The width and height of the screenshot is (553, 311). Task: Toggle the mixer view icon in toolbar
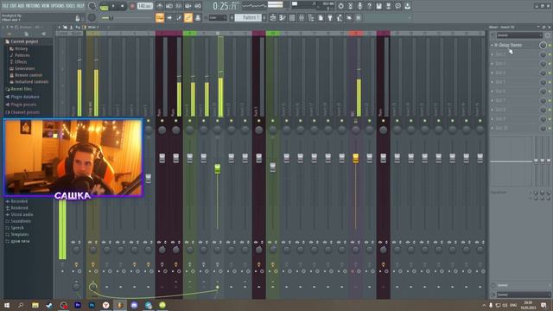coord(302,17)
